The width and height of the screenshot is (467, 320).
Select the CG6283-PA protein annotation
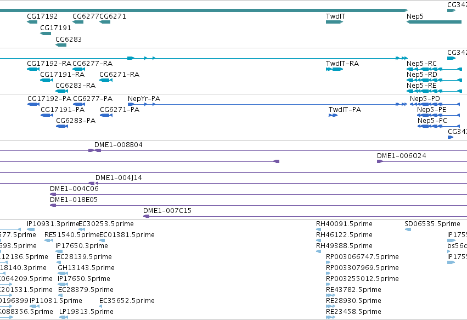click(62, 126)
